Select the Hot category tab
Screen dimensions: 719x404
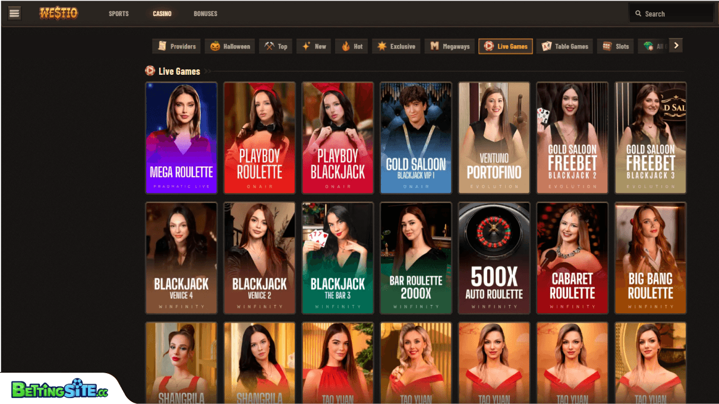(352, 46)
